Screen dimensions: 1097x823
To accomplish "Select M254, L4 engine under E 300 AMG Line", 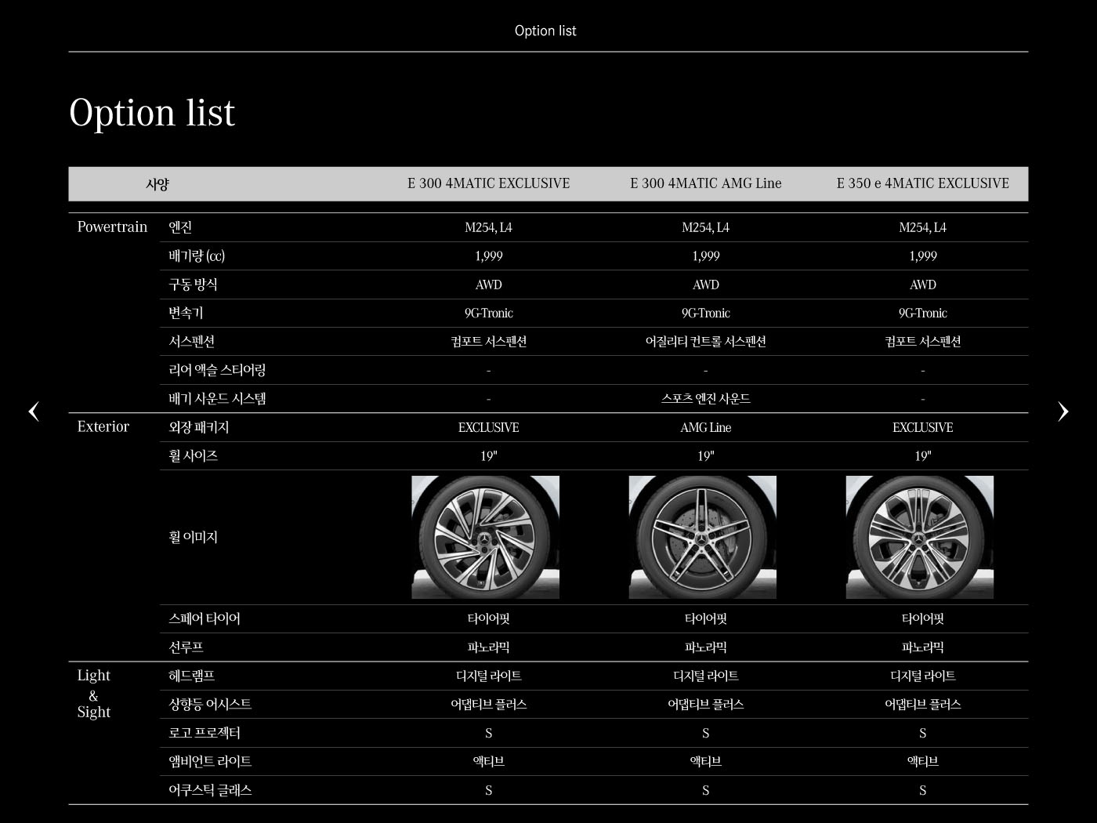I will (x=706, y=227).
